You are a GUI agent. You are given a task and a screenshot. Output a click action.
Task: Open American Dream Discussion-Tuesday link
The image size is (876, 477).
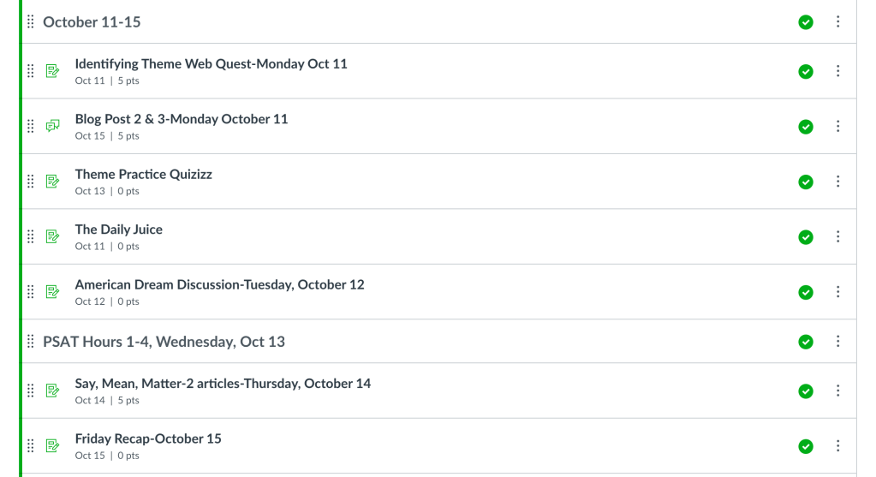[219, 284]
